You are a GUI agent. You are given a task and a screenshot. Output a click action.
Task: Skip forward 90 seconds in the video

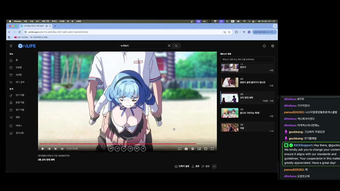[x=143, y=149]
